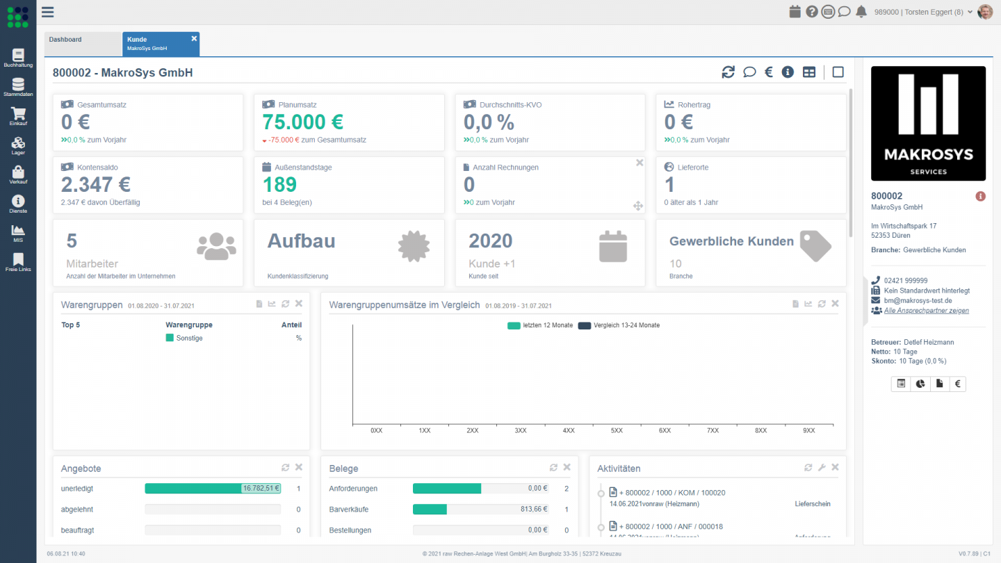Refresh the Belege widget
1001x563 pixels.
click(x=553, y=468)
